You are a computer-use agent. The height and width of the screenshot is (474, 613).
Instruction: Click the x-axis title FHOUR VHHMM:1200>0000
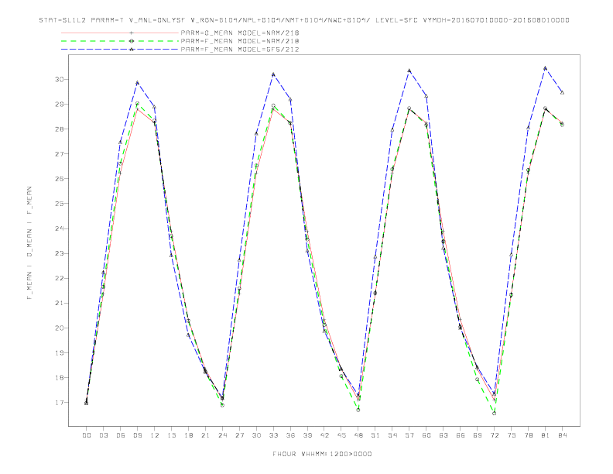[x=322, y=454]
